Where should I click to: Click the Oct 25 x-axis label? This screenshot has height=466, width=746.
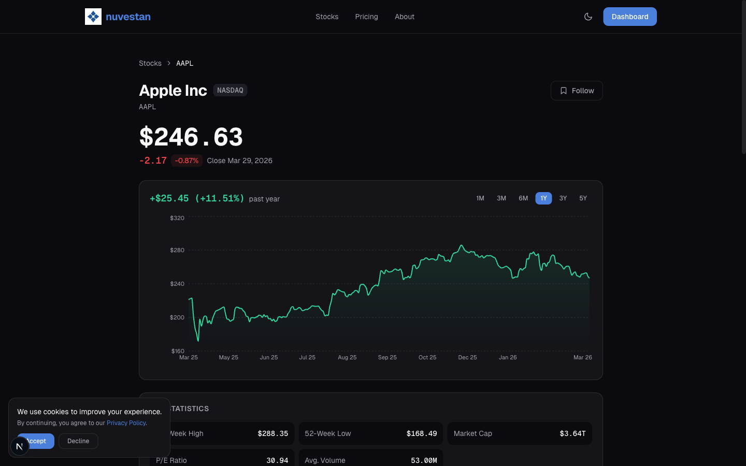click(427, 357)
